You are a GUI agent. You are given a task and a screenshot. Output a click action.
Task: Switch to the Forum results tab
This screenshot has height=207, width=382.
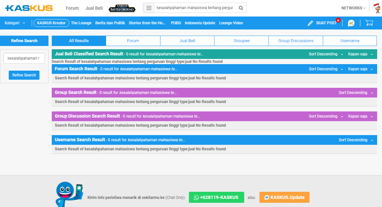tap(133, 41)
